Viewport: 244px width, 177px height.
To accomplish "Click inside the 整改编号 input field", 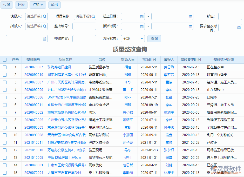I will coord(84,26).
